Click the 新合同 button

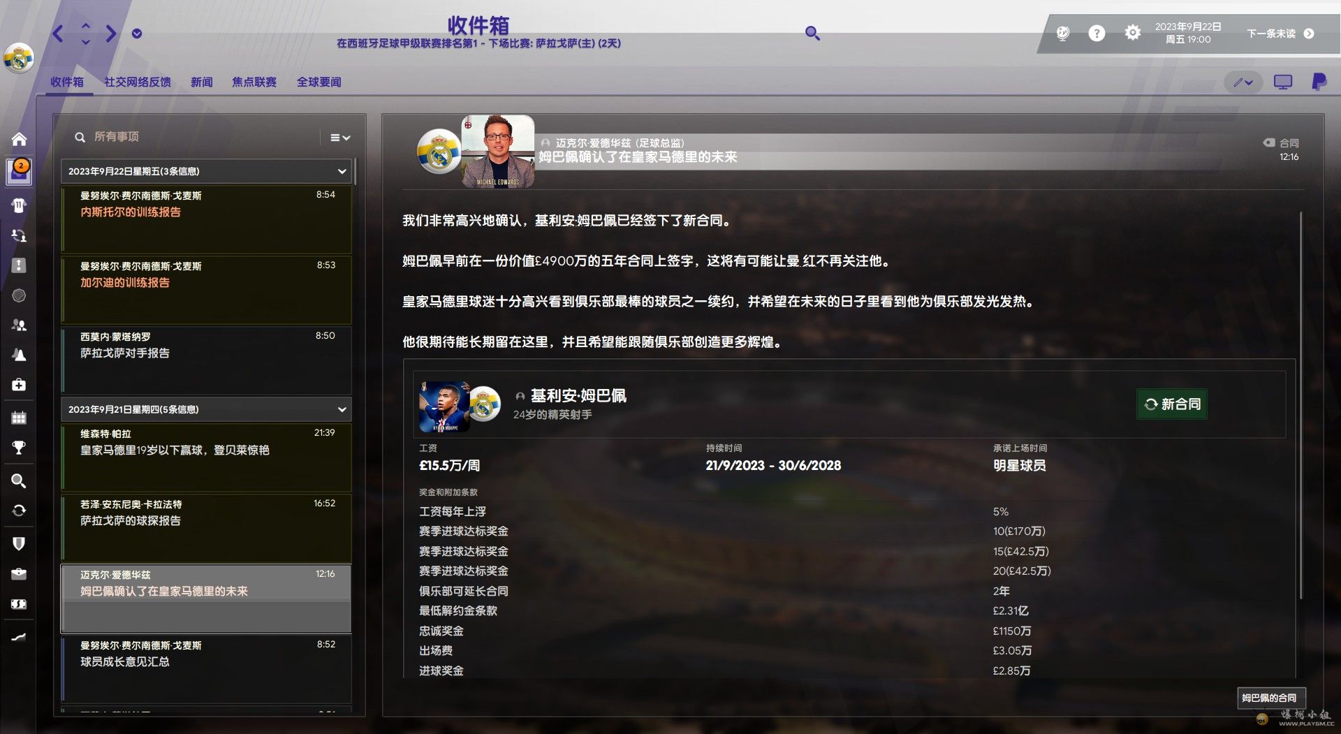pos(1172,404)
